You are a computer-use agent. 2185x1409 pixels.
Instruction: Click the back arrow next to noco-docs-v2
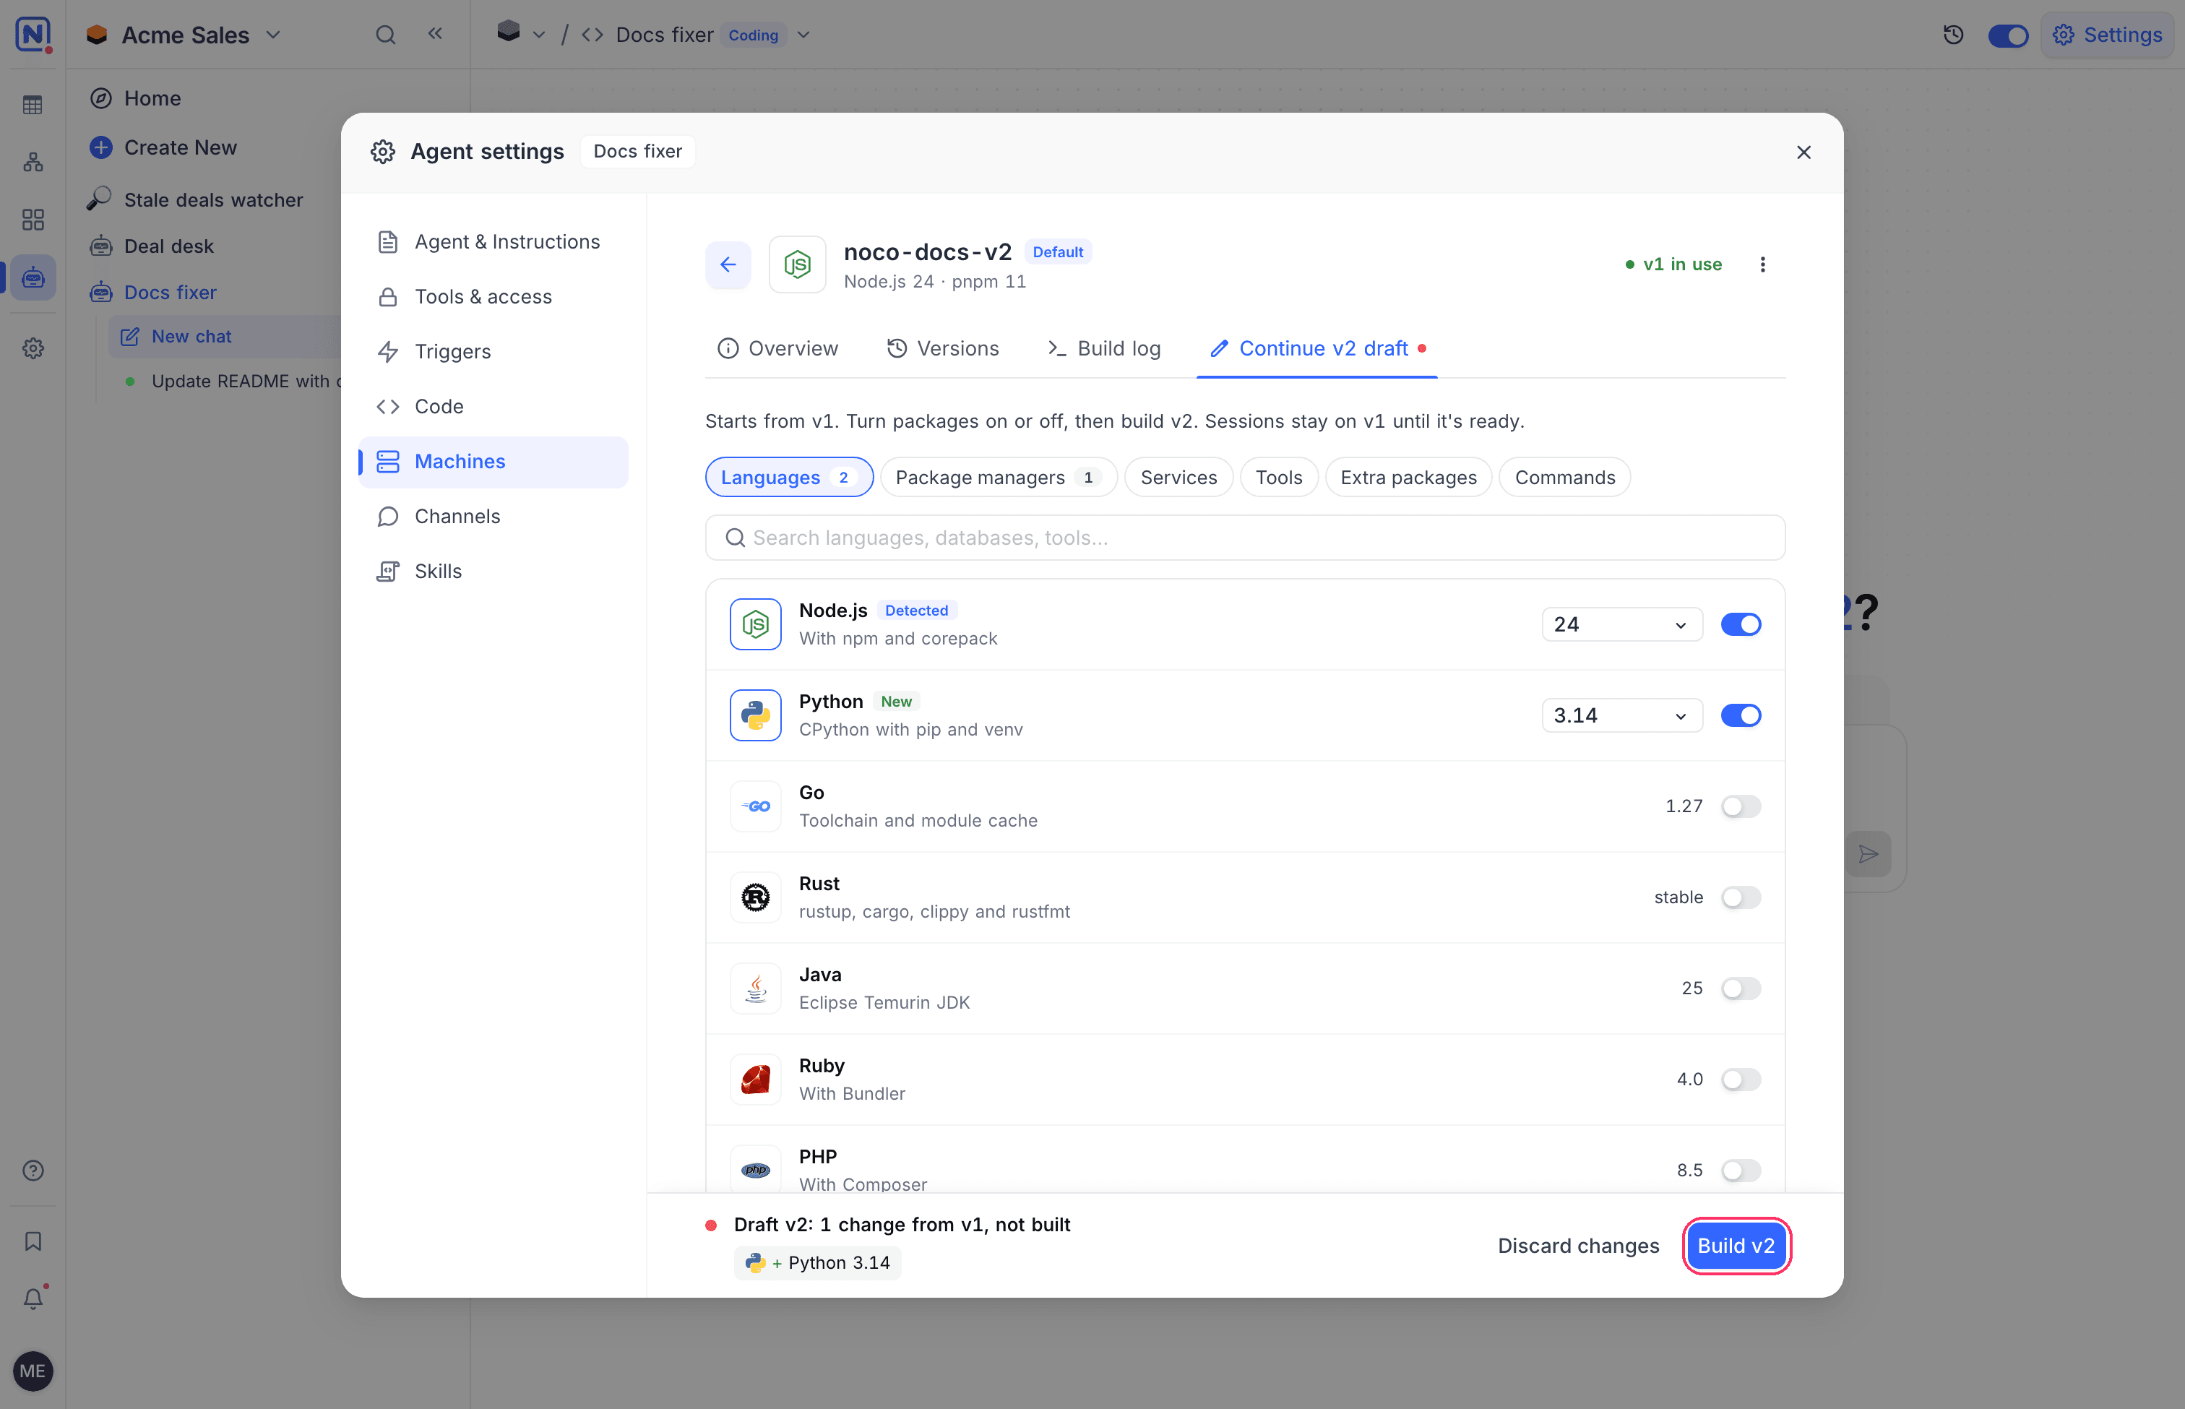click(x=728, y=264)
